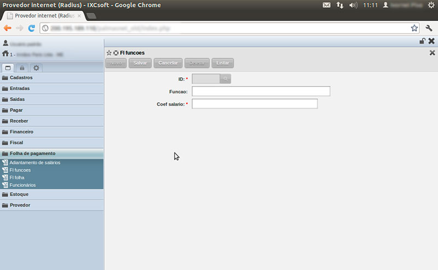Click the address bar URL field
Screen dimensions: 438x270
click(229, 28)
